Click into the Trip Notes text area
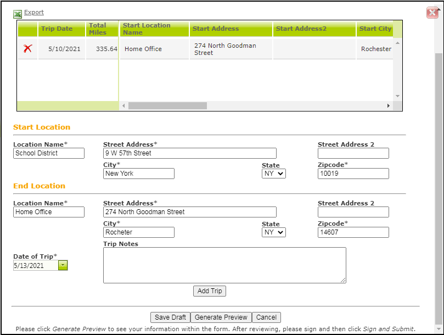 tap(224, 266)
